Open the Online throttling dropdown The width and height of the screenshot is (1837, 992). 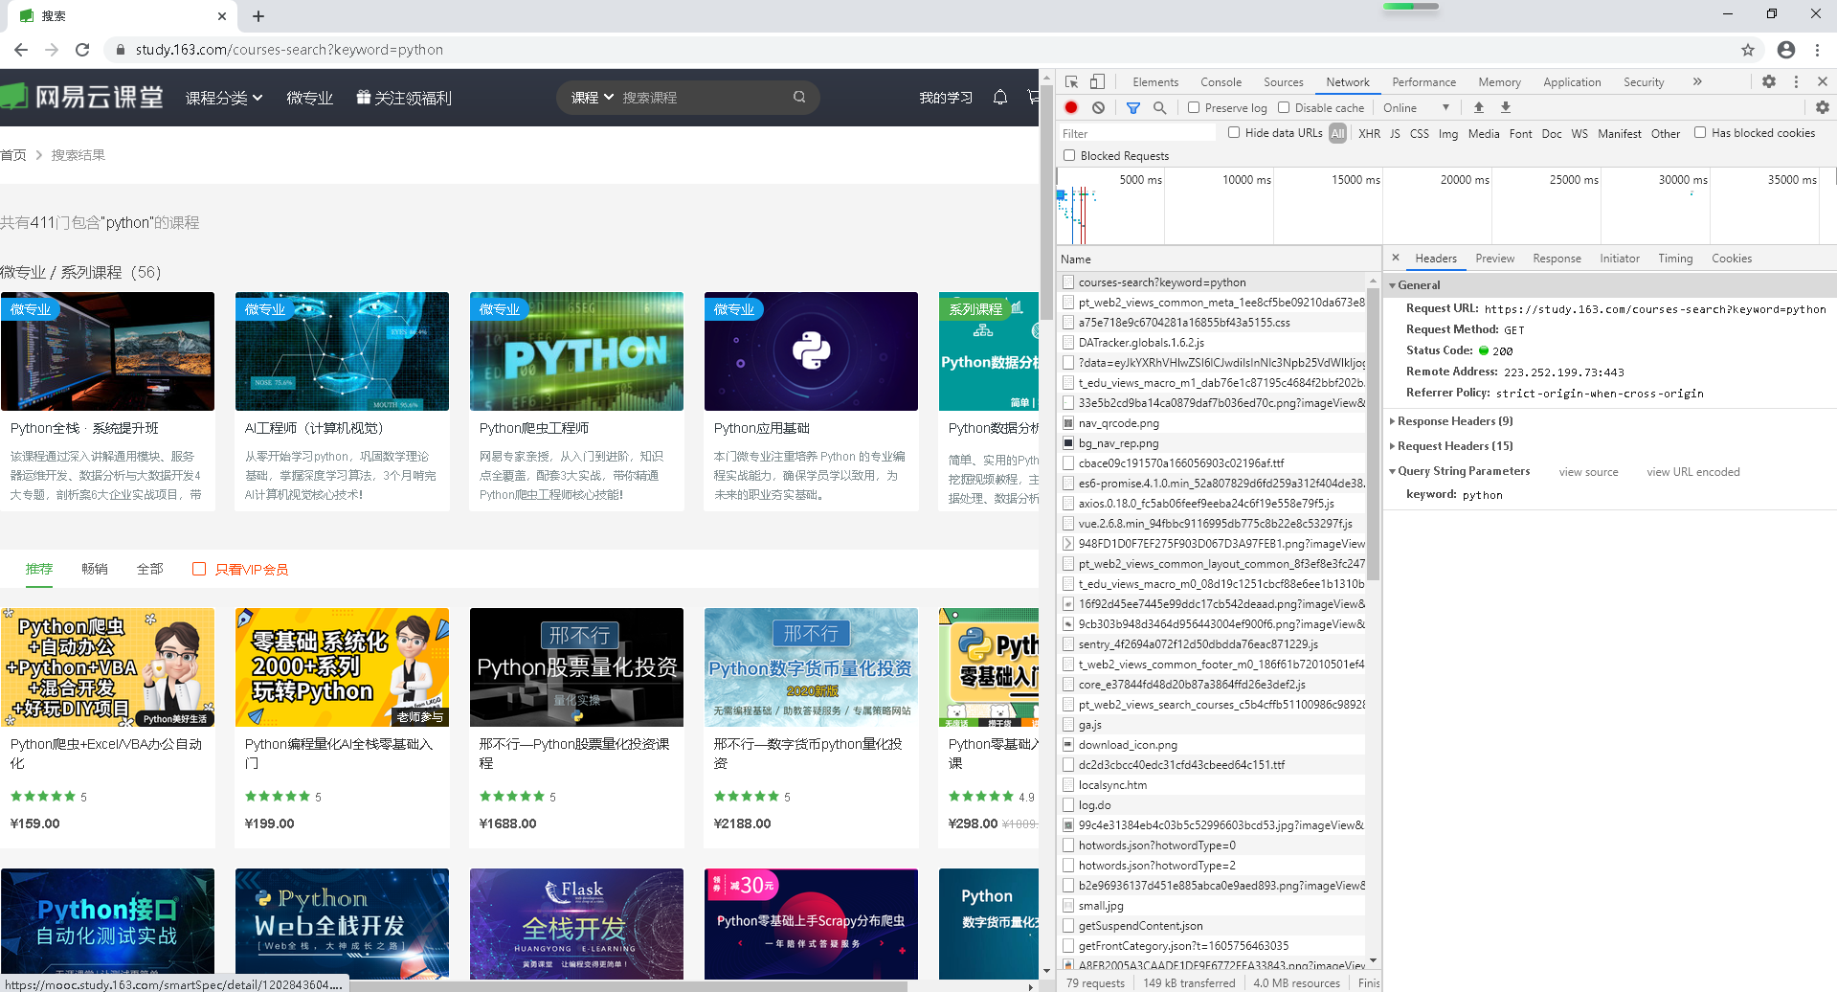click(x=1417, y=108)
